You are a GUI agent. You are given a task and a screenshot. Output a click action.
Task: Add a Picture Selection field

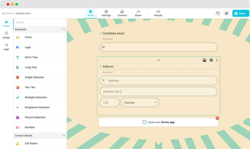[x=35, y=117]
